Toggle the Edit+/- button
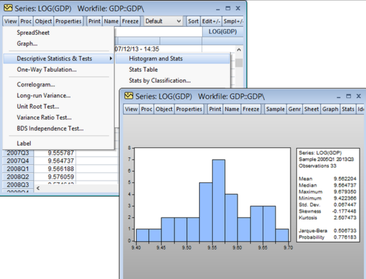 click(x=211, y=21)
